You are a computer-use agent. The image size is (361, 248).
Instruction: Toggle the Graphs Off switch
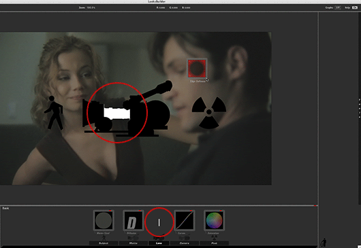(338, 7)
